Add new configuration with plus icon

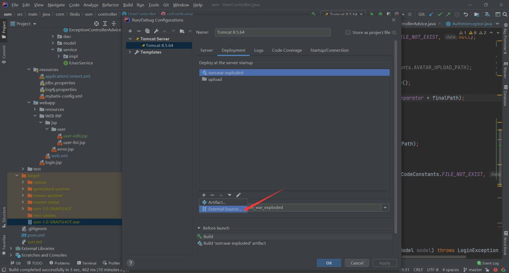tap(130, 31)
